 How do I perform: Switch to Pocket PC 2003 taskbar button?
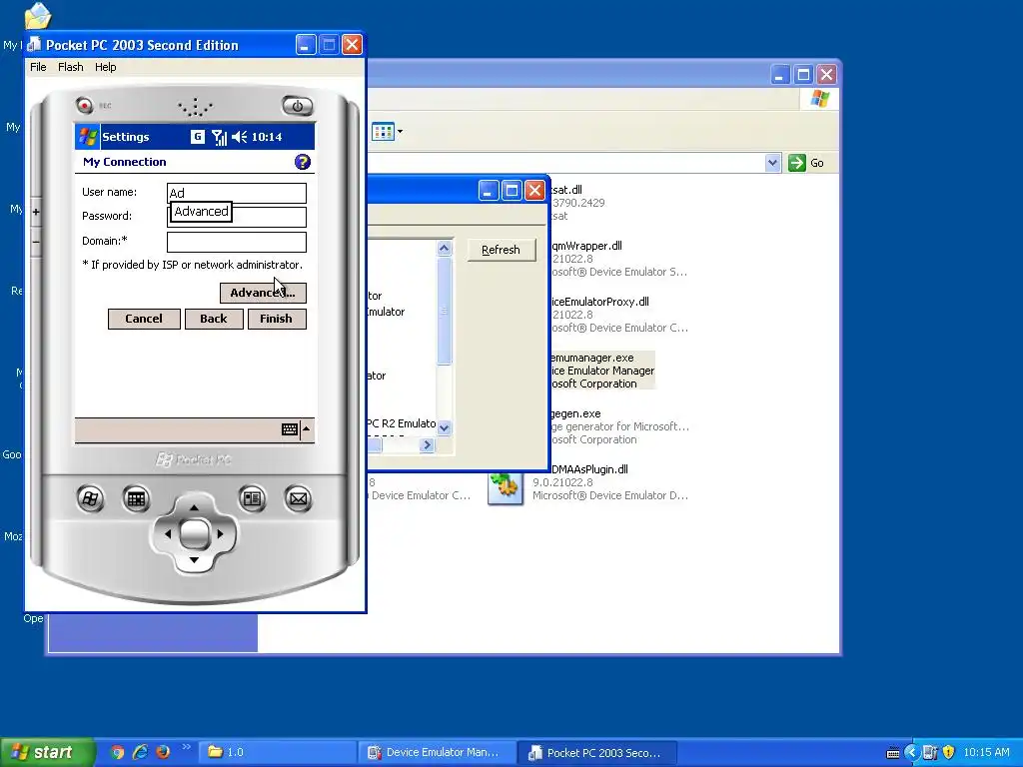597,752
